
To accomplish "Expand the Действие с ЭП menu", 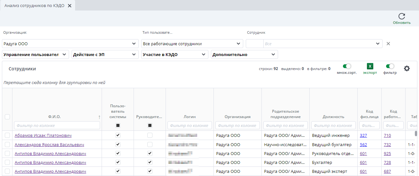I will coord(105,54).
